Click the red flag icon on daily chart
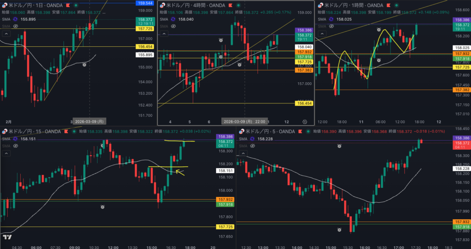Image resolution: width=471 pixels, height=249 pixels. [68, 5]
